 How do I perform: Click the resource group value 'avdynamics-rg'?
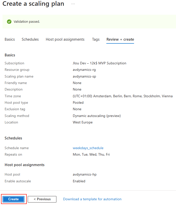click(84, 70)
